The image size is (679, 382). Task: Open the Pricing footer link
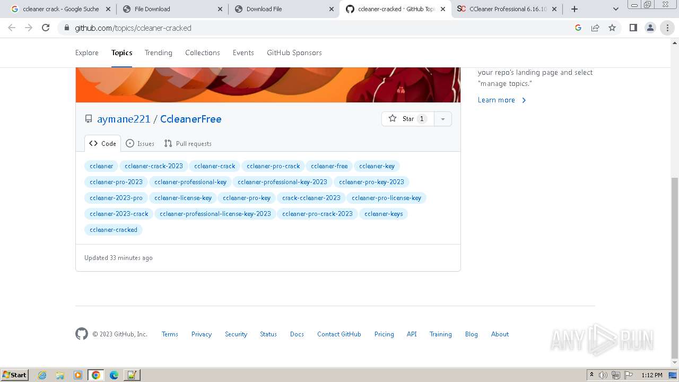(x=384, y=334)
